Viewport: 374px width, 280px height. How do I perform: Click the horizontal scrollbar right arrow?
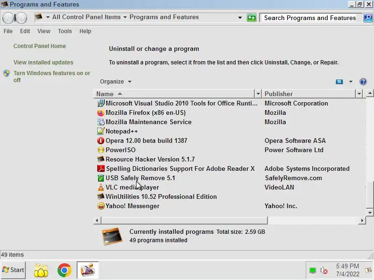pos(362,220)
